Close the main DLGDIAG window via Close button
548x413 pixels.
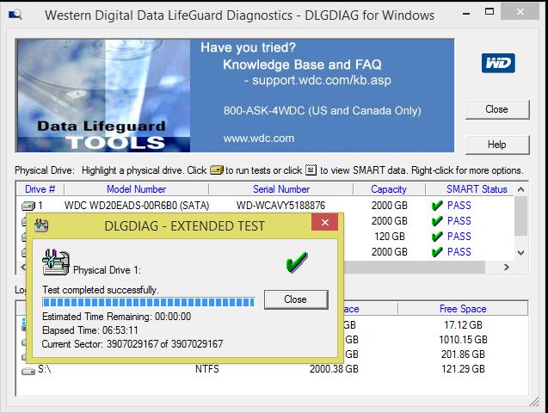click(497, 109)
